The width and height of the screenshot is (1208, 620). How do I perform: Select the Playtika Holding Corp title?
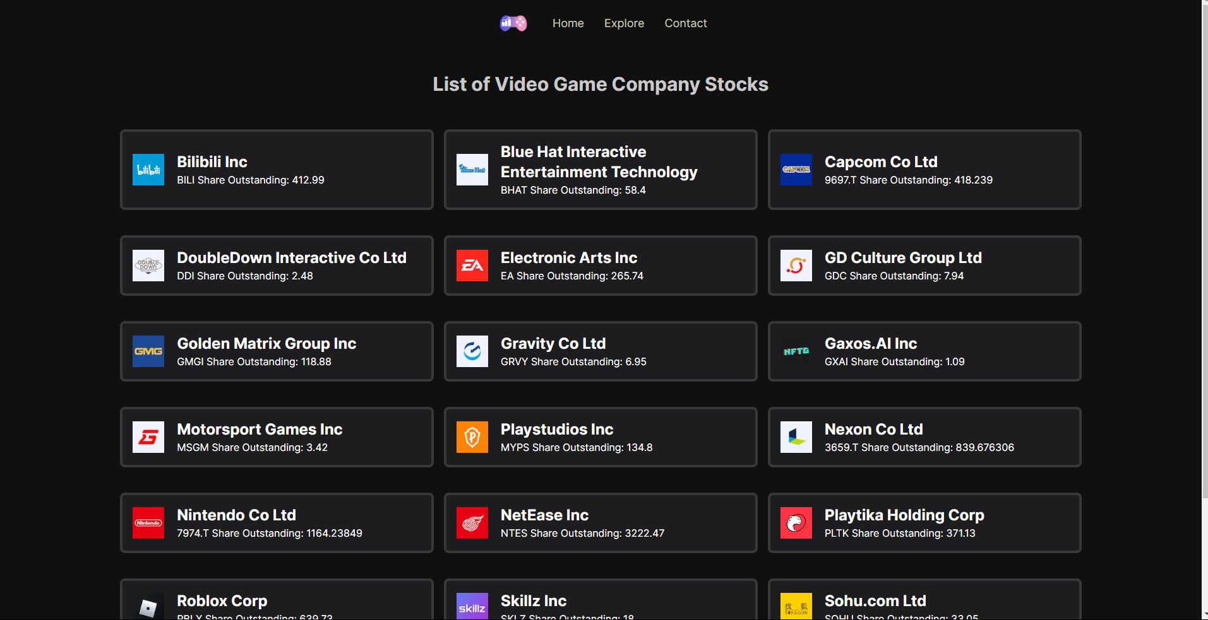[x=904, y=515]
